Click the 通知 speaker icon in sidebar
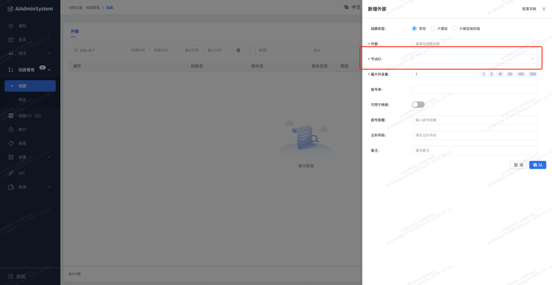552x285 pixels. (x=11, y=26)
